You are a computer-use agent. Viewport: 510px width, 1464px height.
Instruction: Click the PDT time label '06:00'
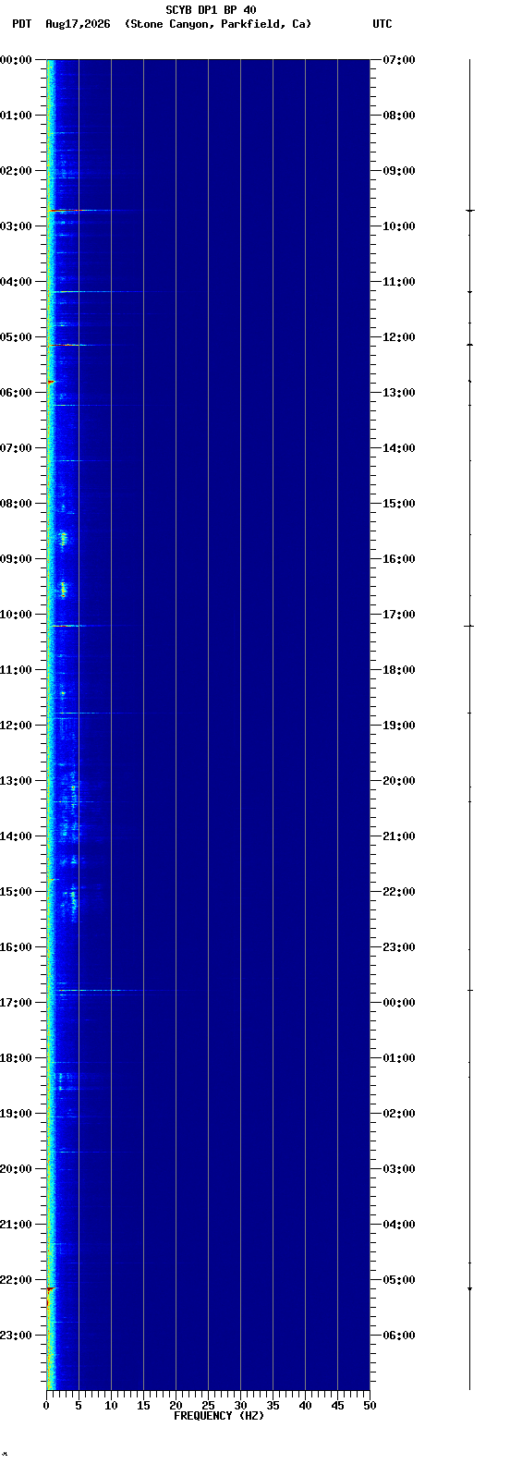pyautogui.click(x=17, y=393)
